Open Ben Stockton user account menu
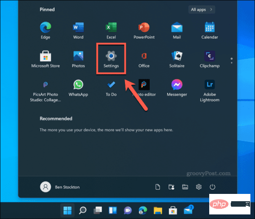Viewport: 255px width, 219px height. [60, 187]
